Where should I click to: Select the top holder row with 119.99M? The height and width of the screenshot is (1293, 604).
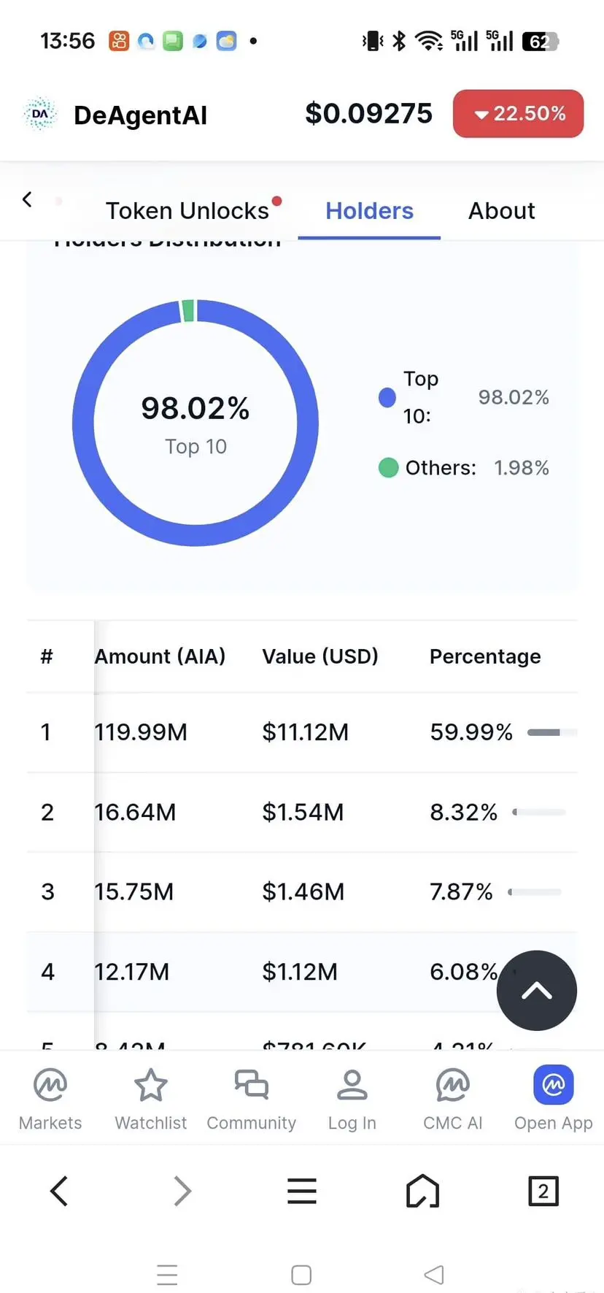301,732
